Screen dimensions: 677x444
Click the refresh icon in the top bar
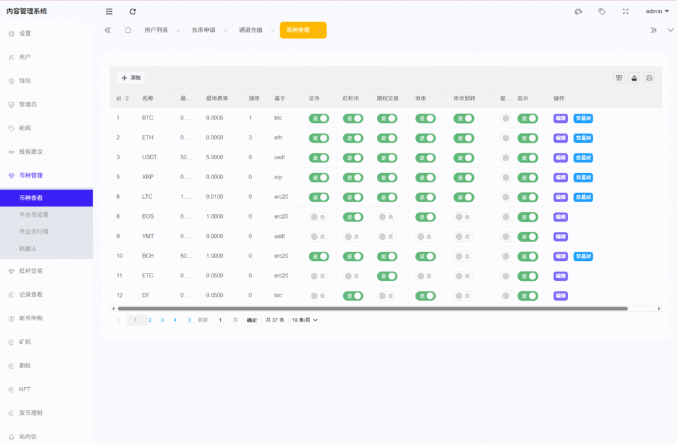coord(133,11)
